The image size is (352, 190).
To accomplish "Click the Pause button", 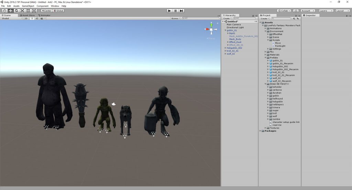I will pyautogui.click(x=176, y=11).
